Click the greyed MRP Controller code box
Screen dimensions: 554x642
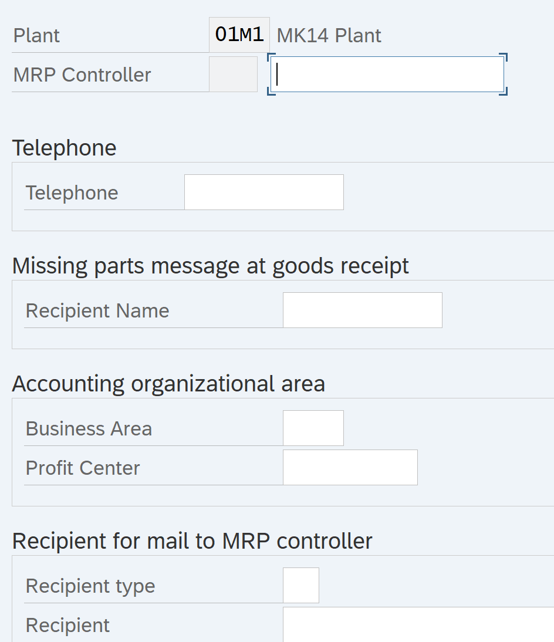pos(233,75)
